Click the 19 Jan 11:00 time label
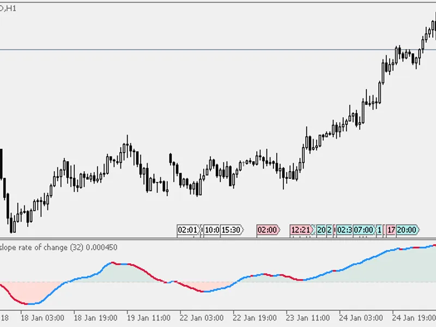This screenshot has height=327, width=436. click(x=148, y=318)
